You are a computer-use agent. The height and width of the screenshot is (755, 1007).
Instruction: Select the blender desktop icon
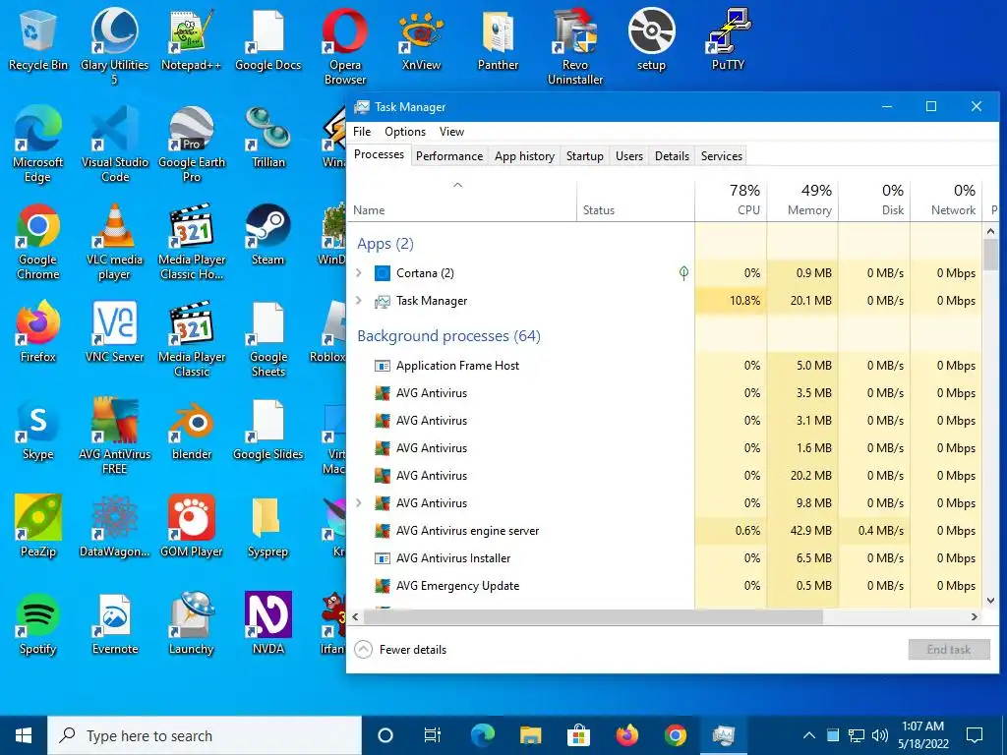(192, 431)
